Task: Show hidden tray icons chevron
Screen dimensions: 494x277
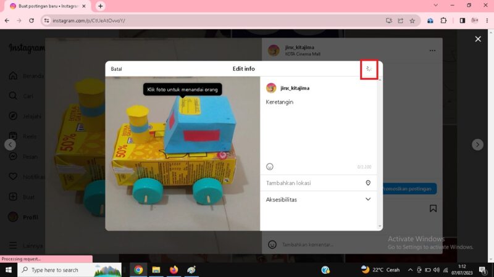Action: coord(410,270)
